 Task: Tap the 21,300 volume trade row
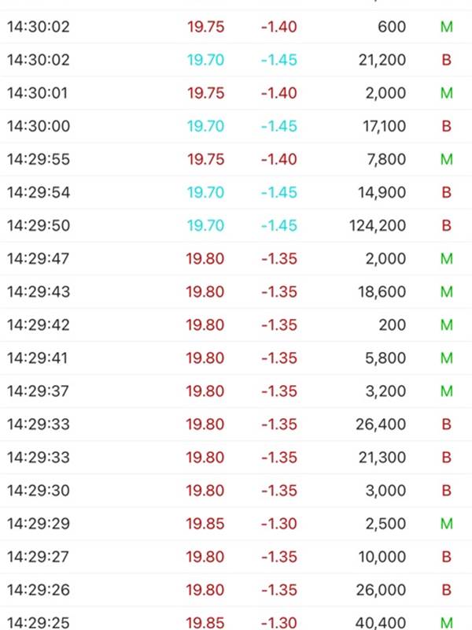(x=236, y=458)
